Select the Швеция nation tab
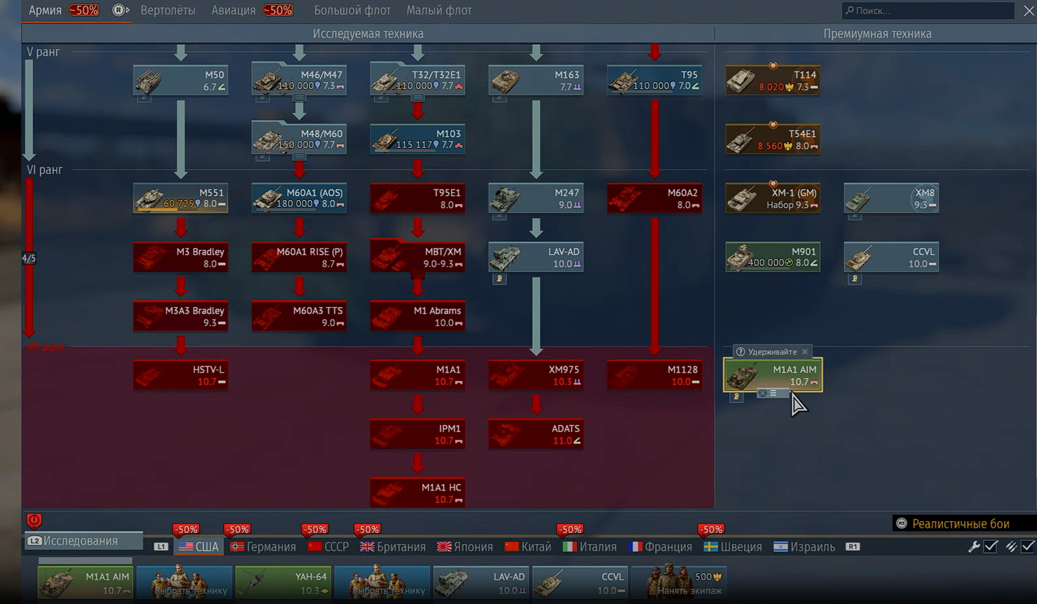Viewport: 1037px width, 604px height. point(733,546)
